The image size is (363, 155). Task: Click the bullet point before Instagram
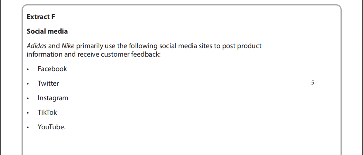tap(28, 99)
